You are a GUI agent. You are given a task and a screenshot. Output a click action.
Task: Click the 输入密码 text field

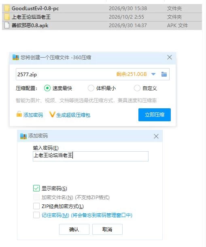tap(91, 156)
